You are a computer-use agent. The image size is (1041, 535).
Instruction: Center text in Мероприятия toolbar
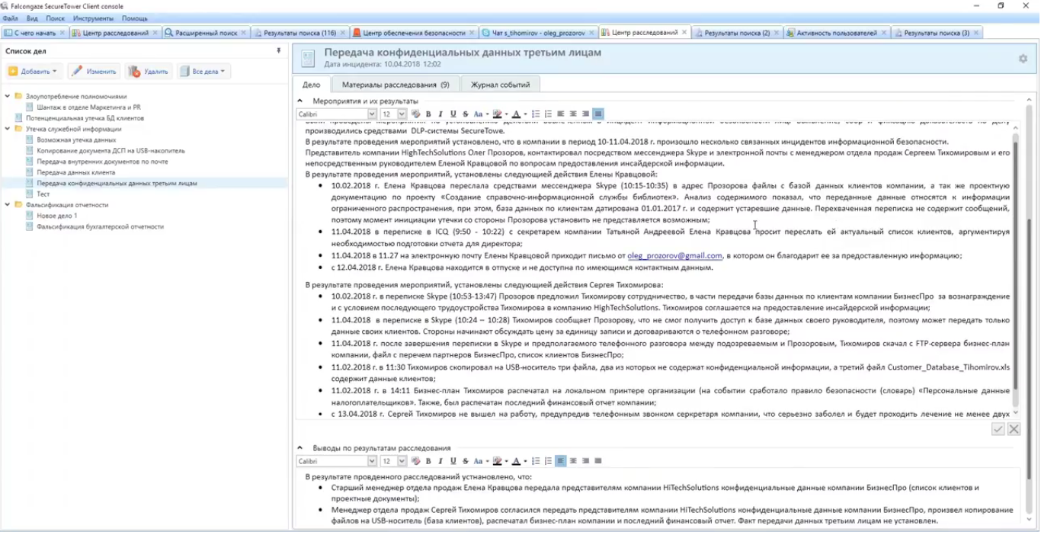[573, 114]
